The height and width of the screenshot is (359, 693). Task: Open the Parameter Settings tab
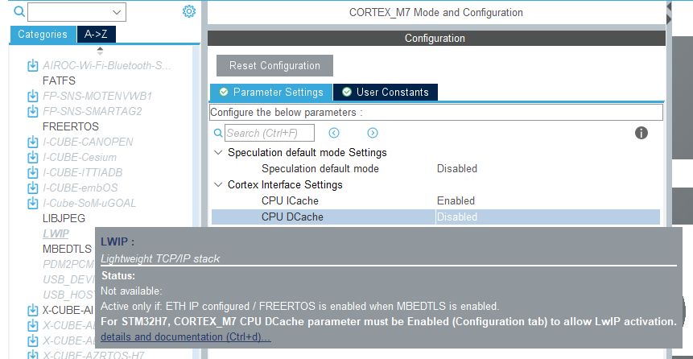271,93
